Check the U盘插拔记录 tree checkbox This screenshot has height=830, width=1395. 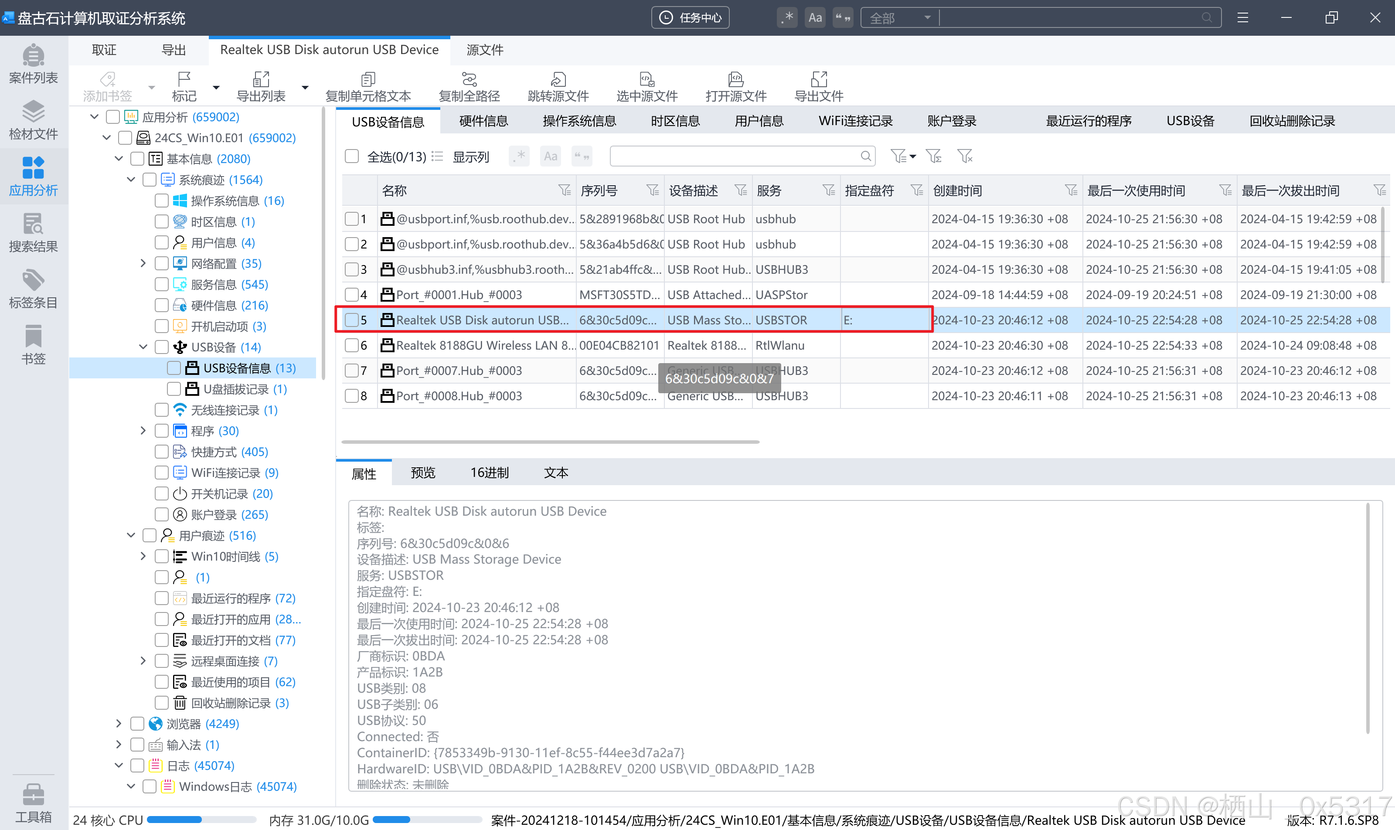click(x=174, y=389)
